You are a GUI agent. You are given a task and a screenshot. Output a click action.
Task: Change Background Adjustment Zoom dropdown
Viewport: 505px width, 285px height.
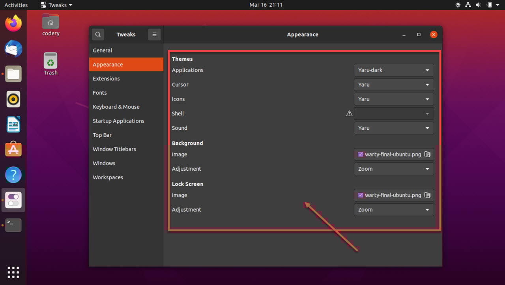click(x=394, y=169)
